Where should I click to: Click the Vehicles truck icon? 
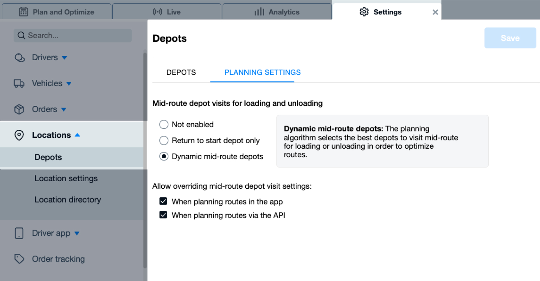click(x=19, y=84)
